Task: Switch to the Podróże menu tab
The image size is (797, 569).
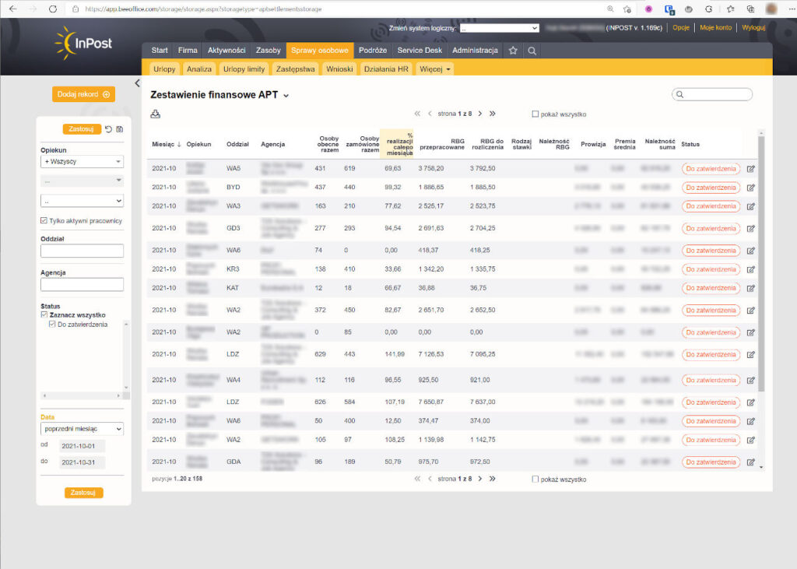Action: [373, 51]
